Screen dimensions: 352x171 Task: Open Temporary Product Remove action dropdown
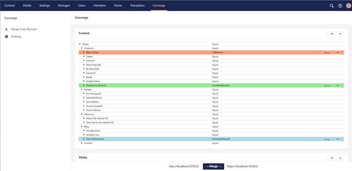tap(331, 86)
